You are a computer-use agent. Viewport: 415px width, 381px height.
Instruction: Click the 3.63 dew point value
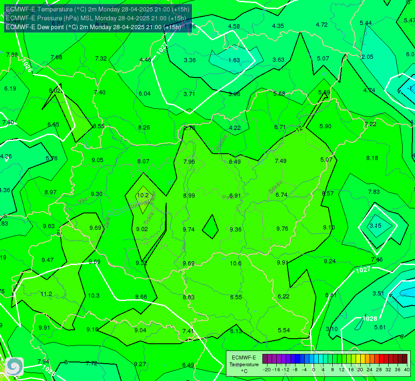tap(279, 60)
